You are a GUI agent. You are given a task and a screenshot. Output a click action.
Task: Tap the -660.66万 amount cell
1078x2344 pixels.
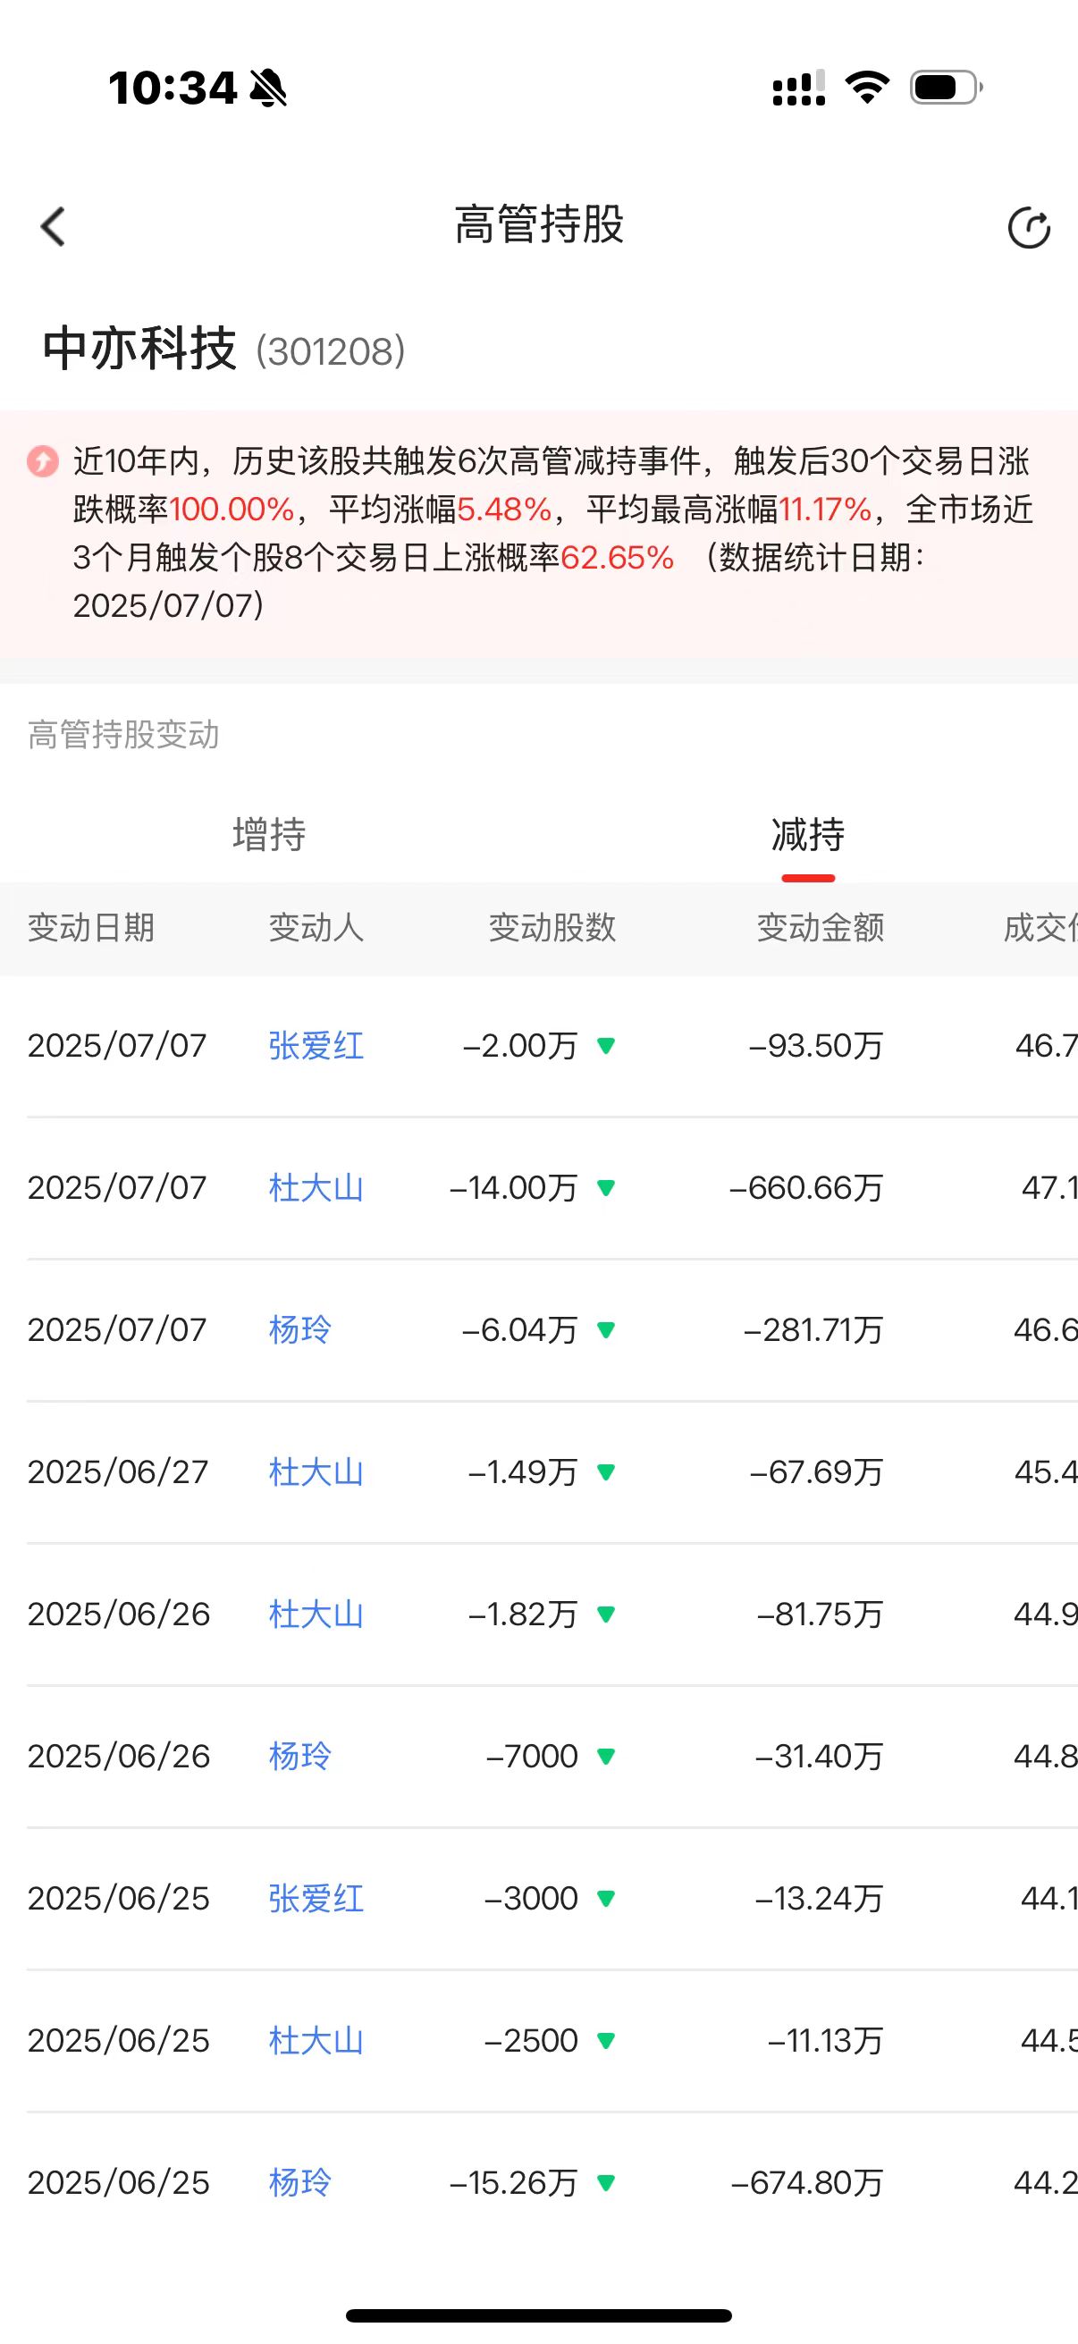tap(806, 1187)
